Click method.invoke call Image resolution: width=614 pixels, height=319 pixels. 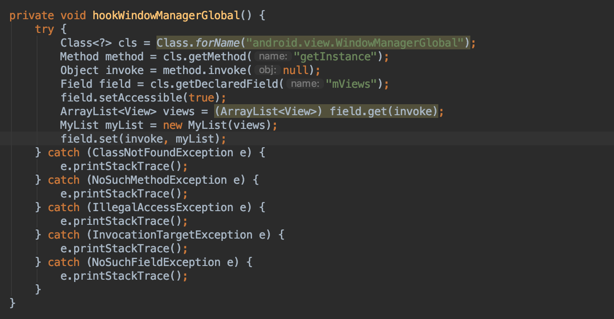click(205, 70)
